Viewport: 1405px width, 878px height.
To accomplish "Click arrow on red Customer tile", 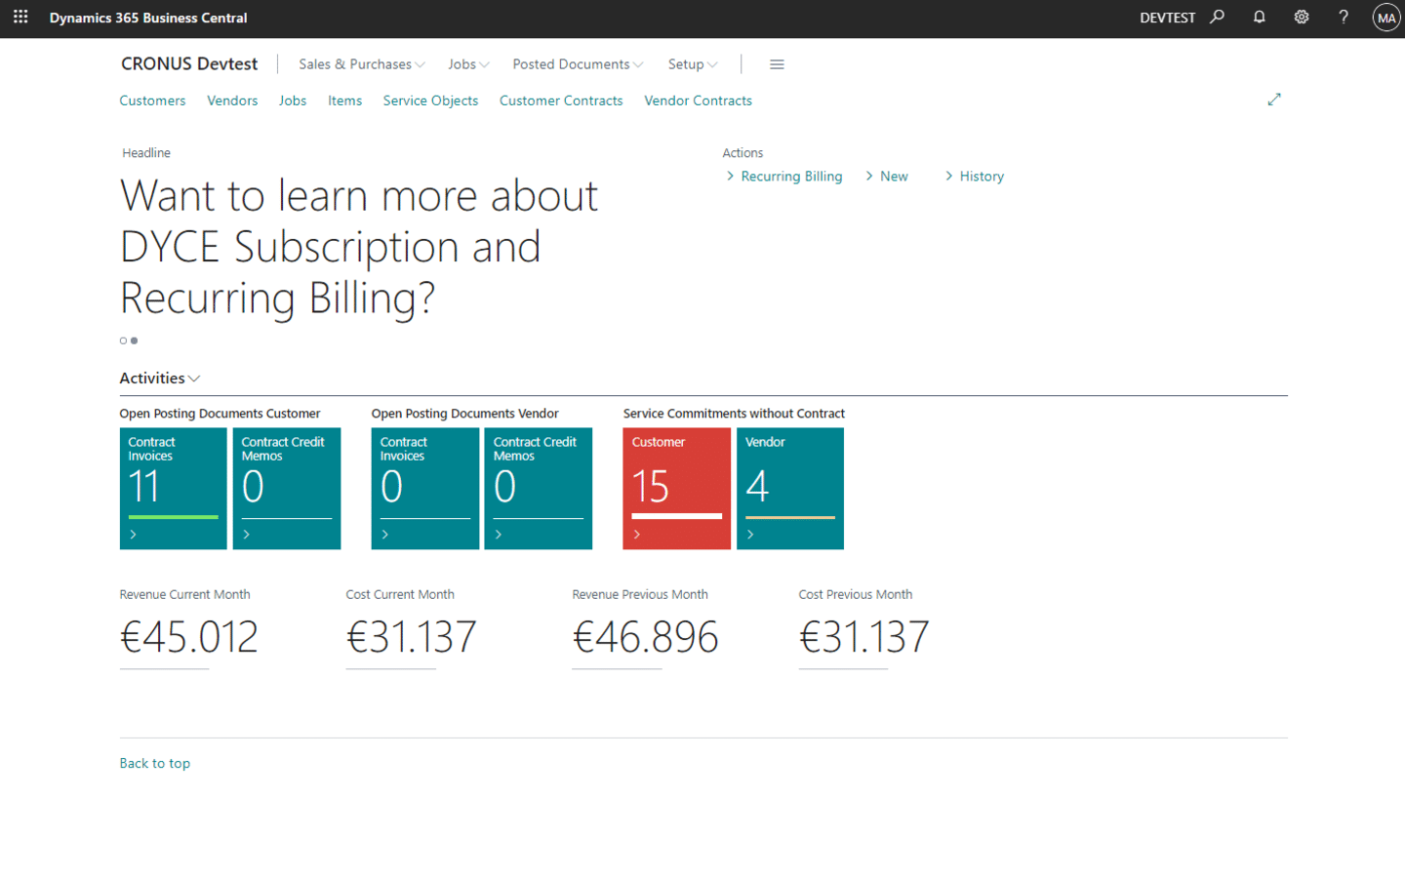I will pyautogui.click(x=637, y=535).
